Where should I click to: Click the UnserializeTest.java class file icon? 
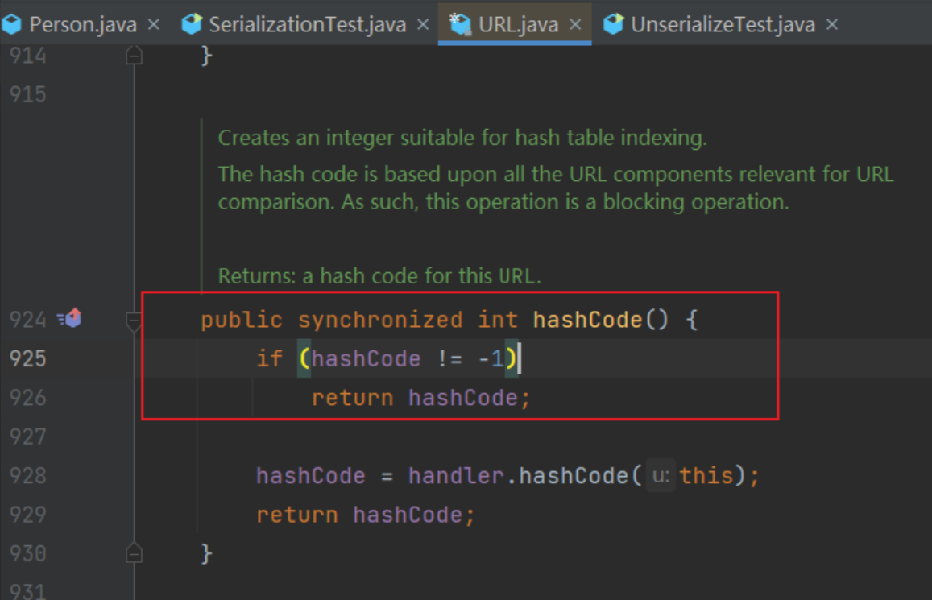[x=613, y=24]
